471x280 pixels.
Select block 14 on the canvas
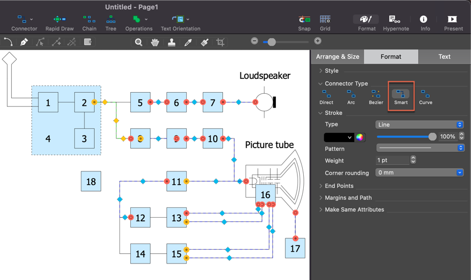tap(141, 254)
